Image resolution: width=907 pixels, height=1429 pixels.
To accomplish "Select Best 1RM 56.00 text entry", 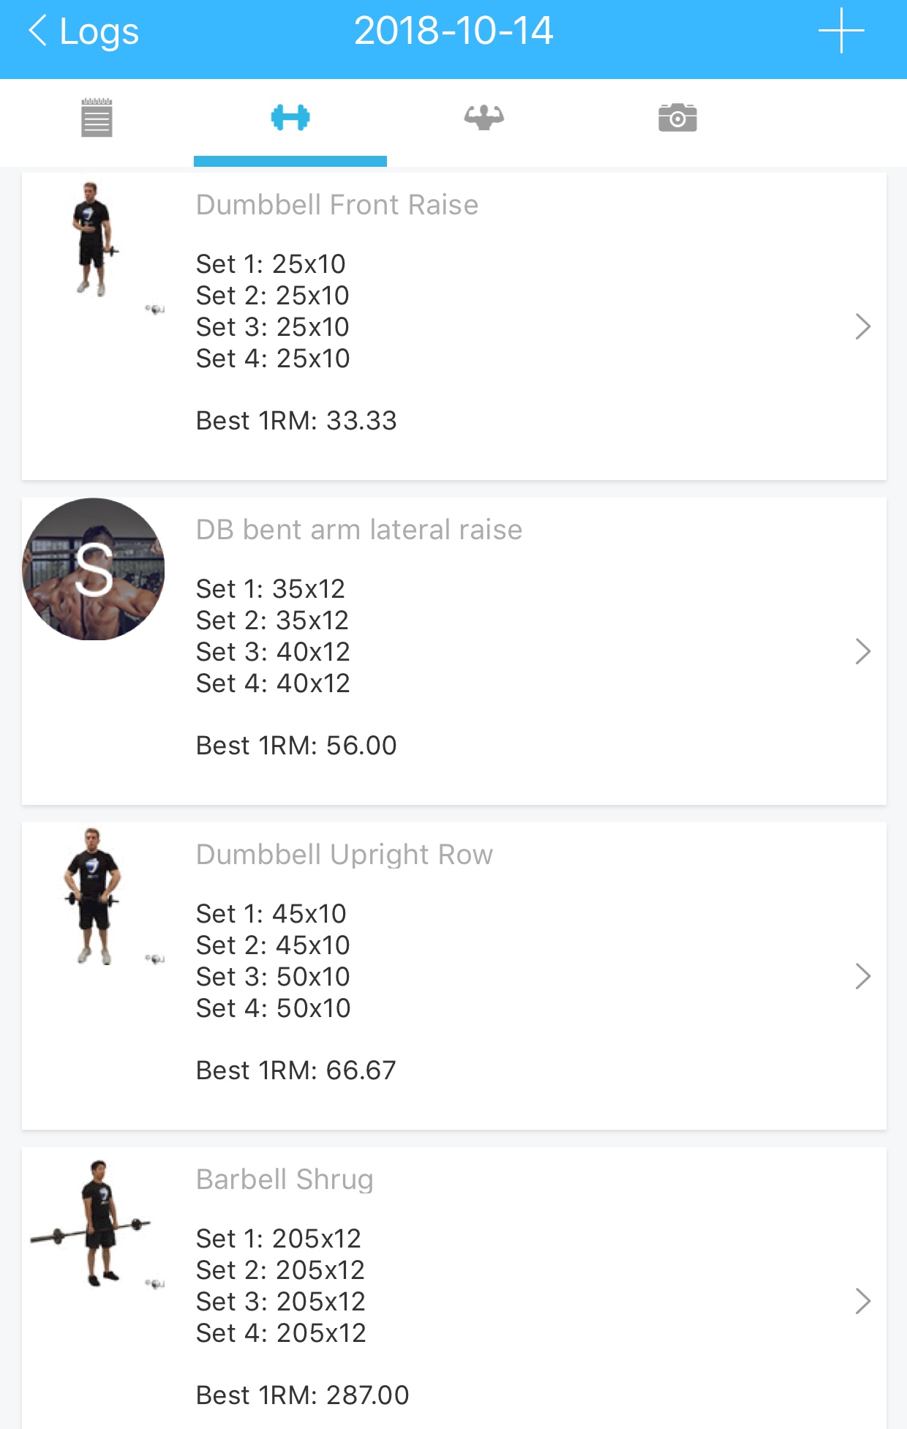I will click(x=296, y=746).
